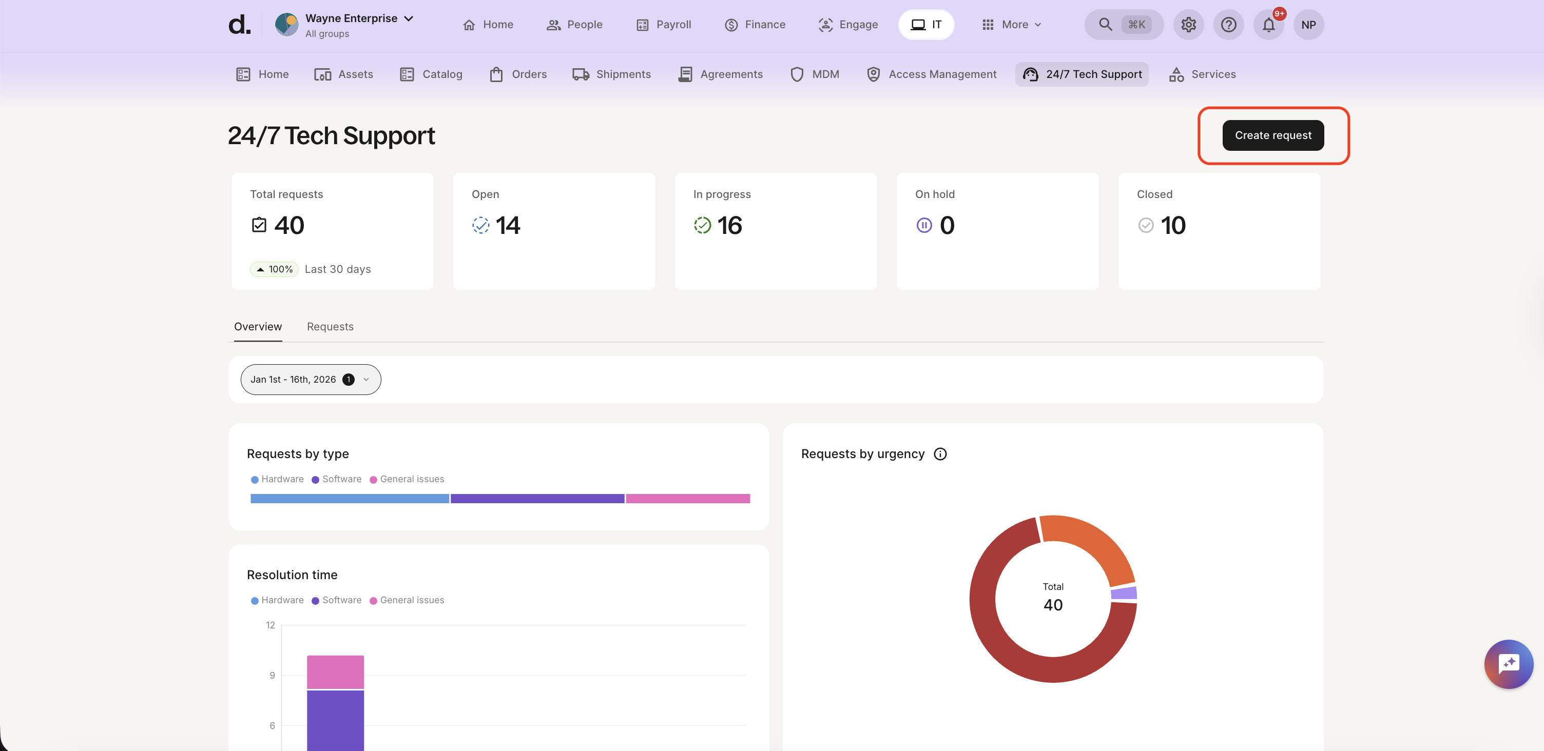Click the search magnifier icon
The height and width of the screenshot is (751, 1544).
tap(1105, 25)
